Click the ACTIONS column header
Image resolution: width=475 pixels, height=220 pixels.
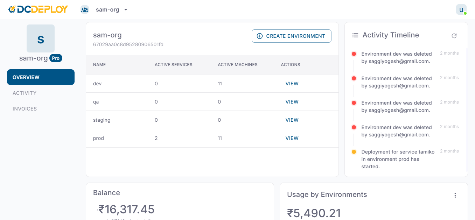[x=291, y=65]
